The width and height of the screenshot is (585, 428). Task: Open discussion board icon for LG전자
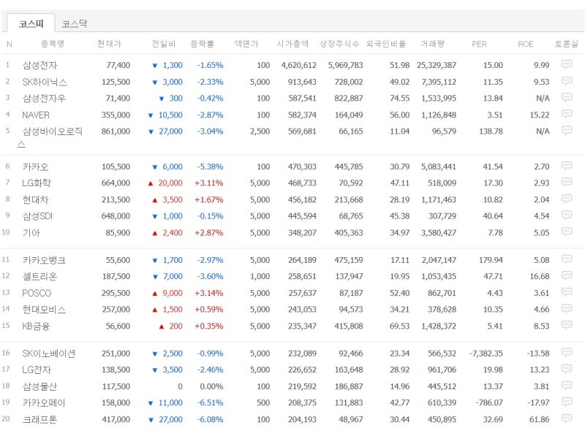(x=566, y=369)
